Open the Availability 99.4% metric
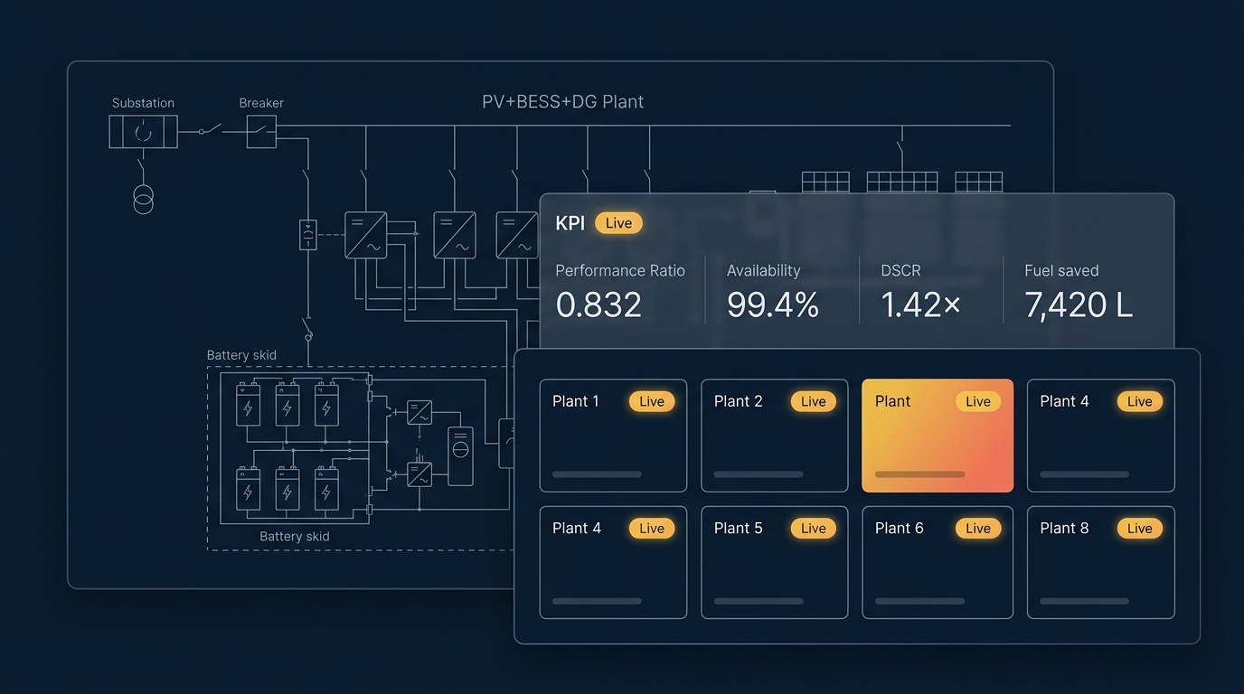Image resolution: width=1244 pixels, height=694 pixels. pos(773,292)
